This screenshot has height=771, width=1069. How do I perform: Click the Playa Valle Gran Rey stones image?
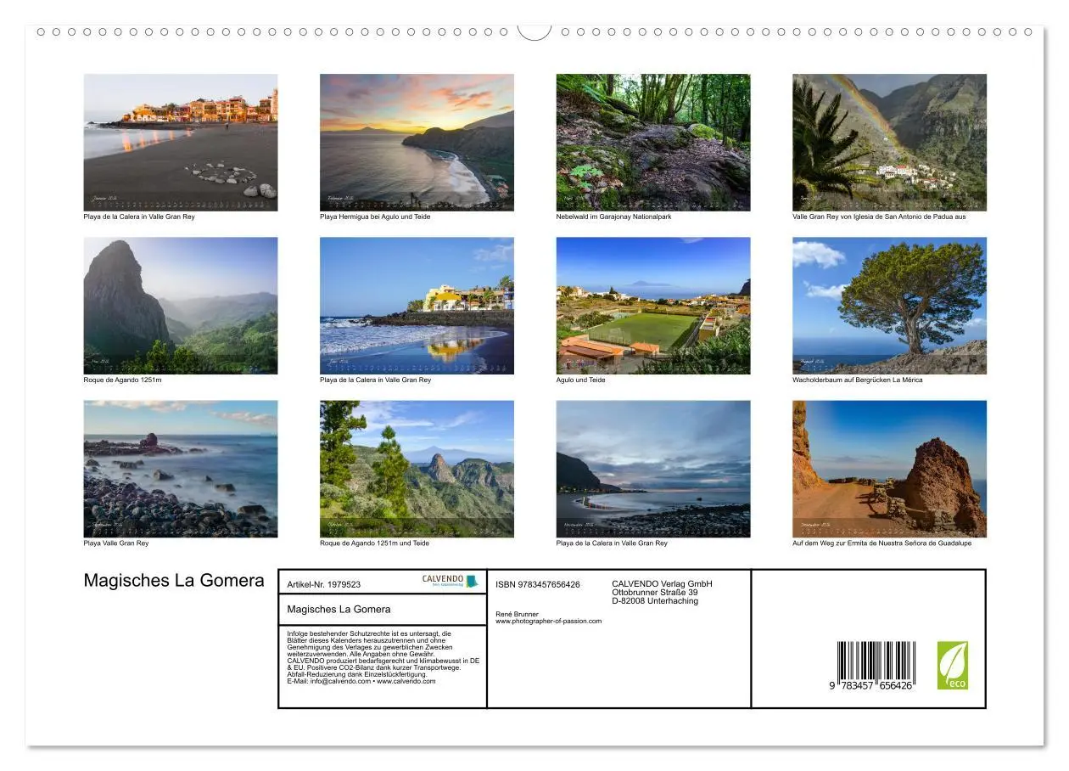click(180, 469)
